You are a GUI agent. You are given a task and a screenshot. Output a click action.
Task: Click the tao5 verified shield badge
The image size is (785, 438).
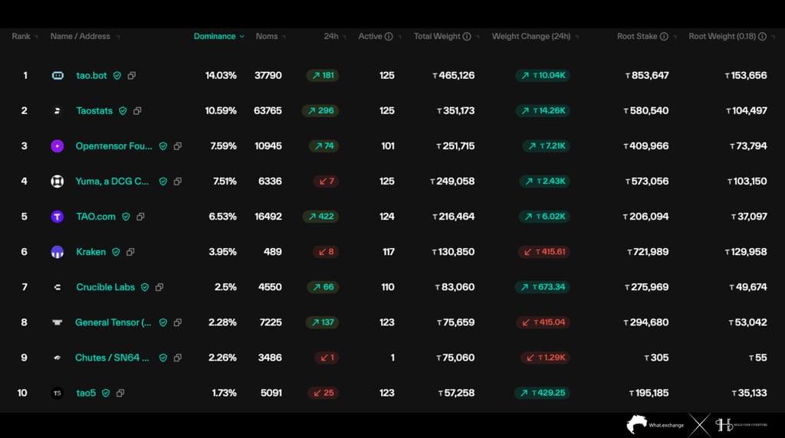[106, 393]
